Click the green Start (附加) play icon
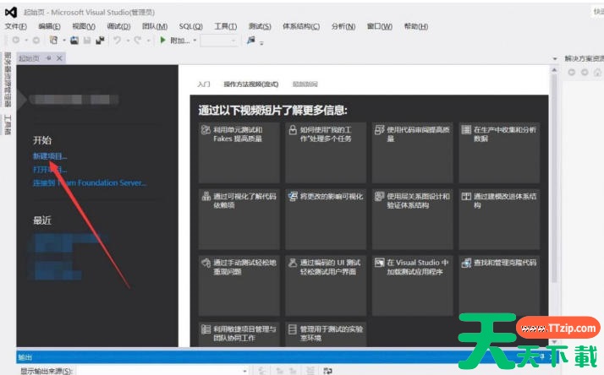 (x=162, y=40)
